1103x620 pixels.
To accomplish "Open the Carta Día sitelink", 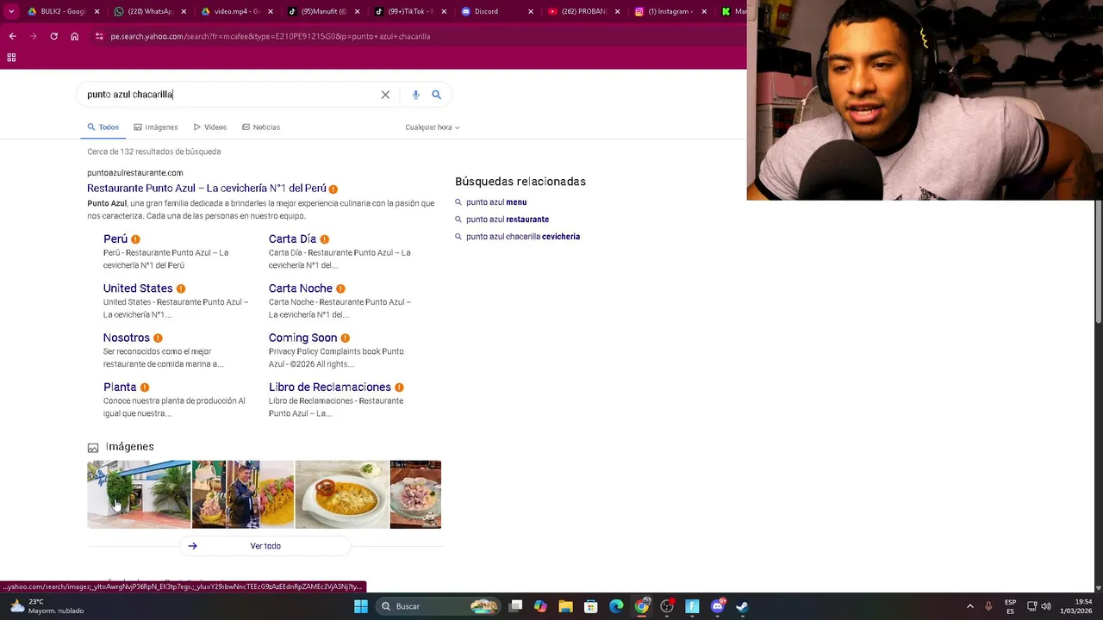I will [292, 239].
